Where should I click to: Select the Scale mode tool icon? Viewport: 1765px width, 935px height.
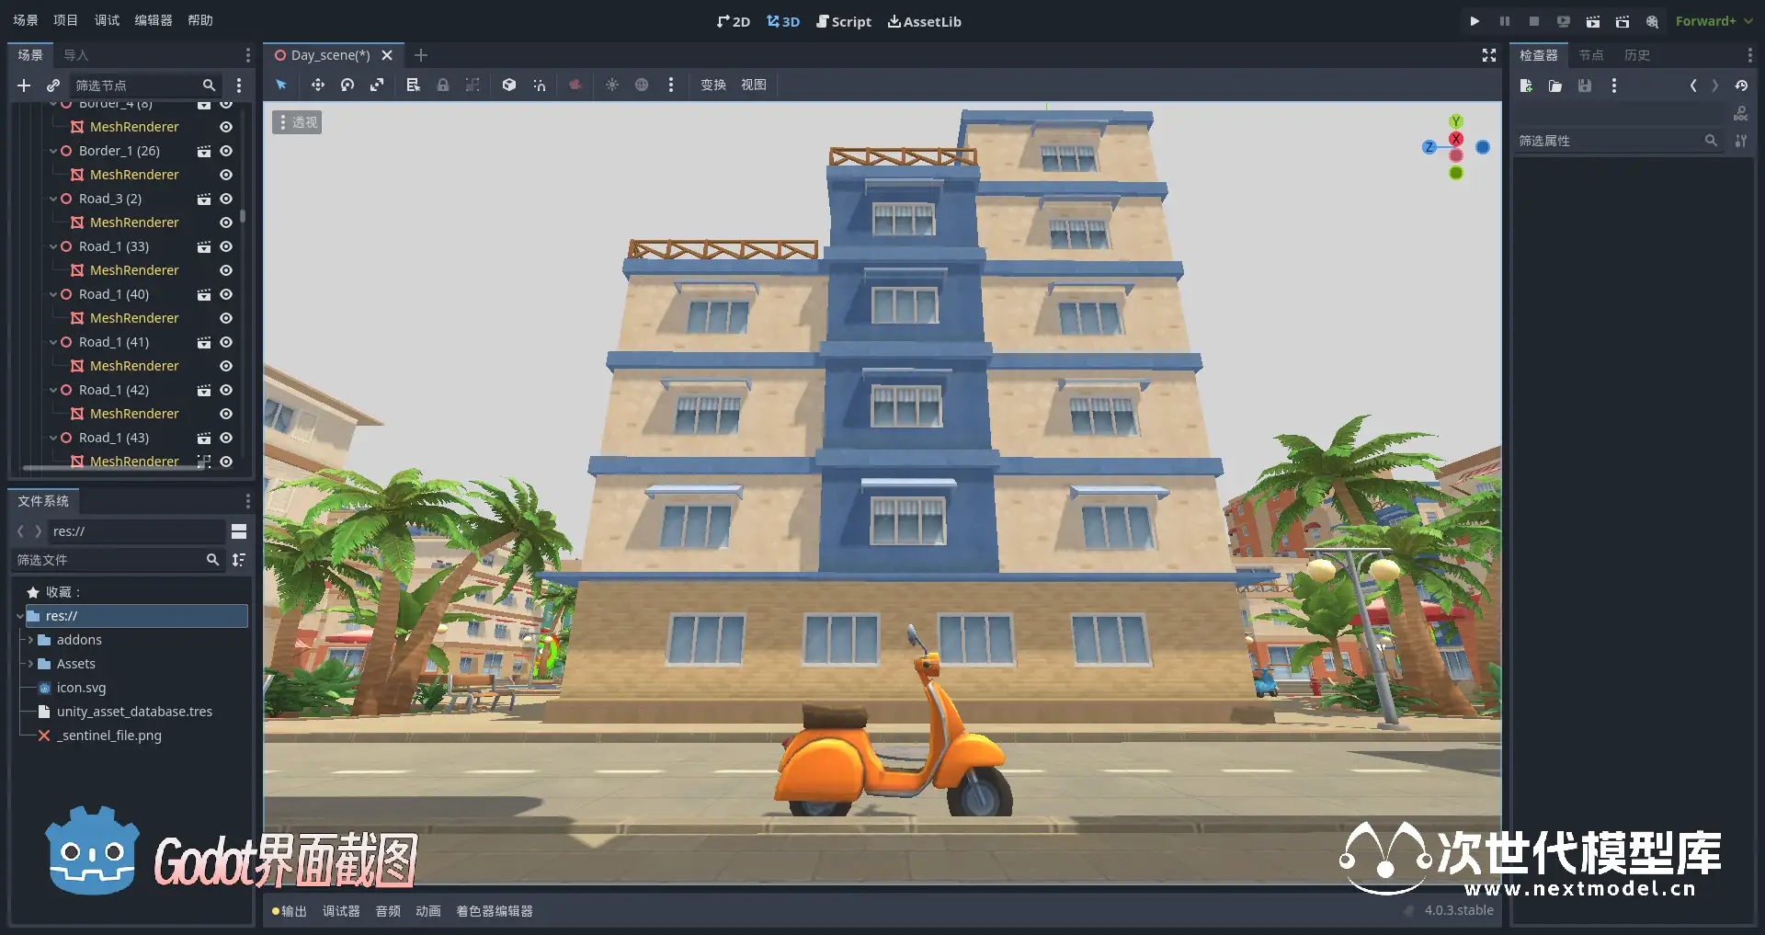[x=377, y=85]
